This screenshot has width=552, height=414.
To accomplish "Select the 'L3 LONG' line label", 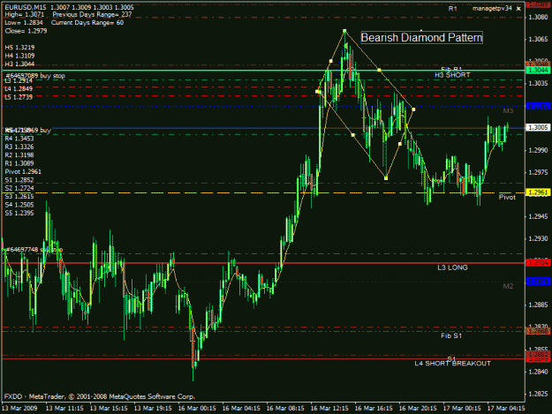I will coord(452,267).
